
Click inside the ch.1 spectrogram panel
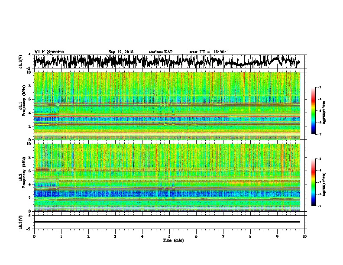[x=167, y=106]
